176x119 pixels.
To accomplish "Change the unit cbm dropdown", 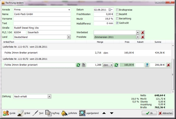I will [108, 65].
